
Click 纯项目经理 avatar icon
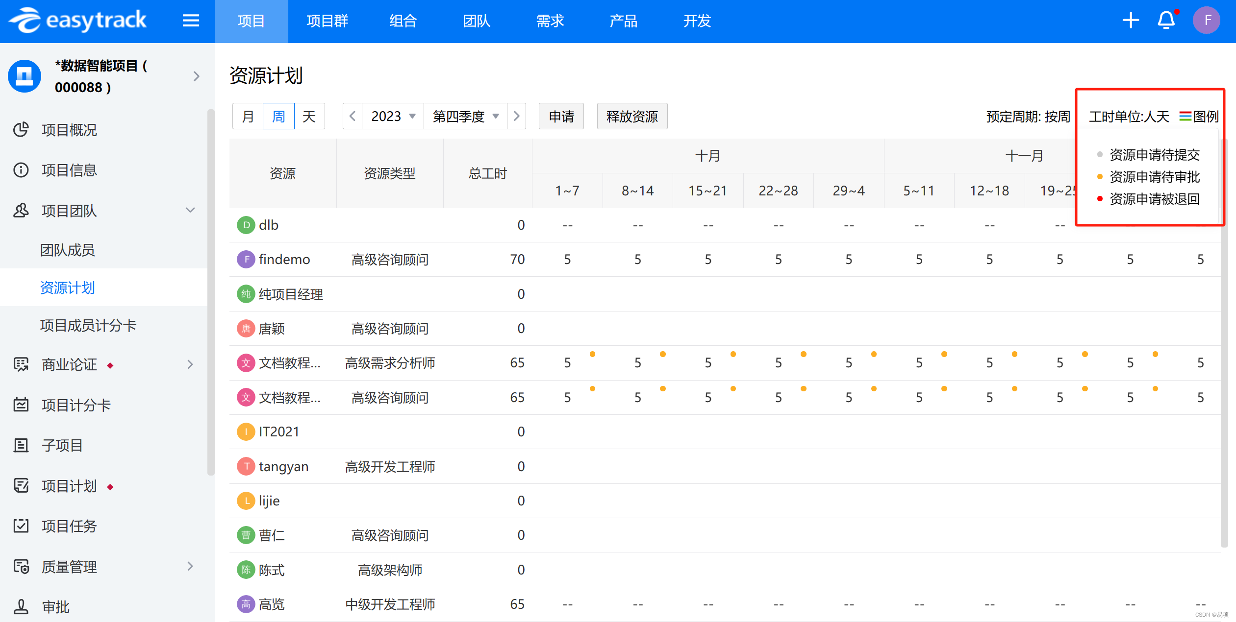246,294
